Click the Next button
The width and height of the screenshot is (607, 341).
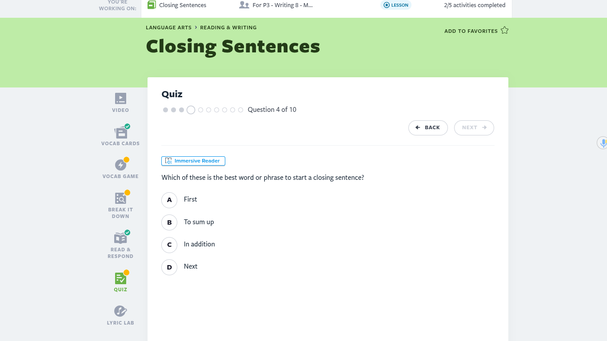pyautogui.click(x=474, y=127)
